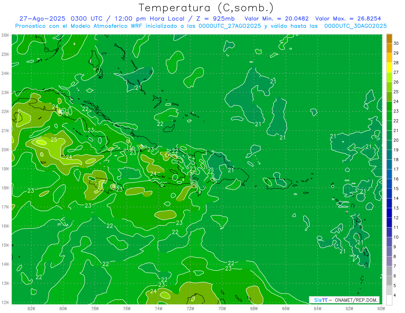Image resolution: width=405 pixels, height=313 pixels.
Task: Click the 12N latitude axis label
Action: (x=5, y=302)
